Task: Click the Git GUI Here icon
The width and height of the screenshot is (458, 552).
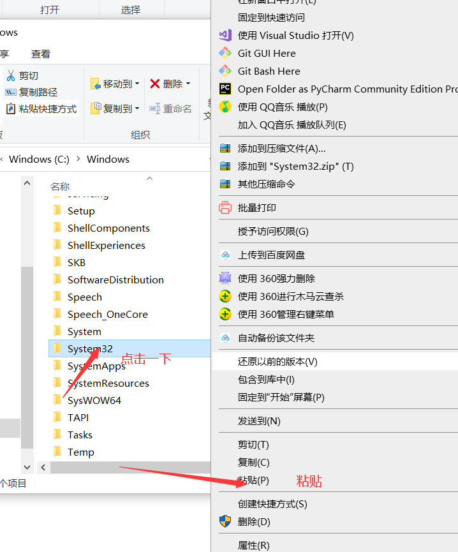Action: 225,53
